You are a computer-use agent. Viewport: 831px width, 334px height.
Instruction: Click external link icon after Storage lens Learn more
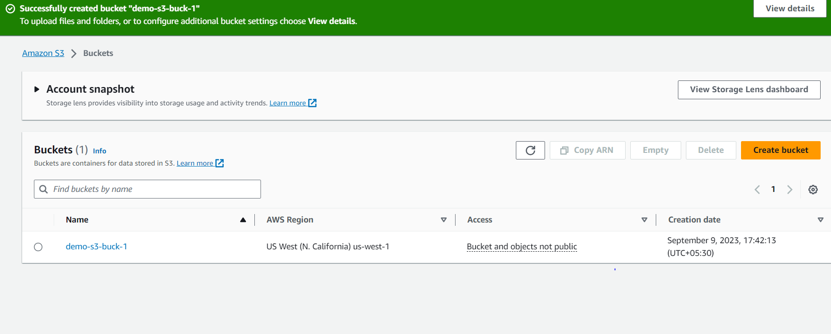[x=312, y=103]
